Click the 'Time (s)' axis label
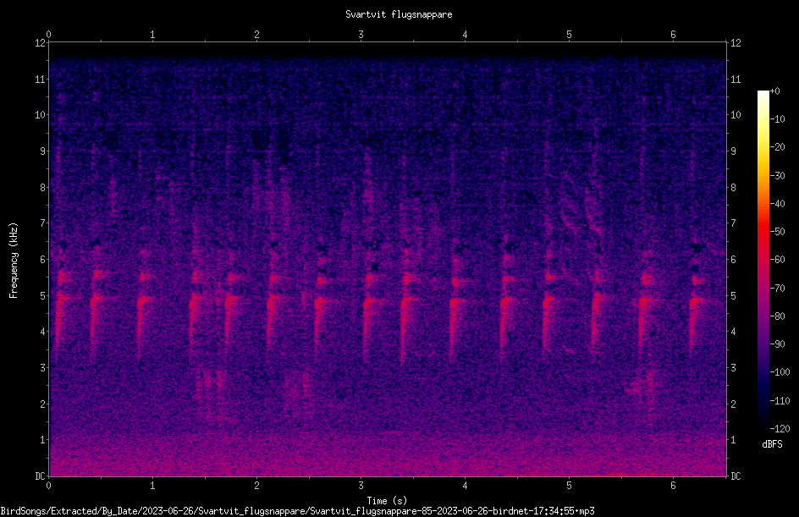 [387, 501]
